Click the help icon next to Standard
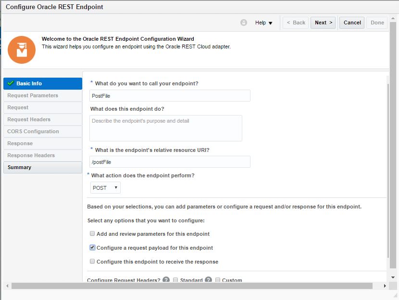The image size is (399, 300). tap(209, 280)
